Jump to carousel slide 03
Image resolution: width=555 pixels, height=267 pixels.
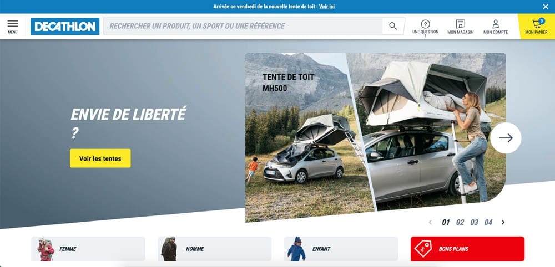[x=474, y=222]
